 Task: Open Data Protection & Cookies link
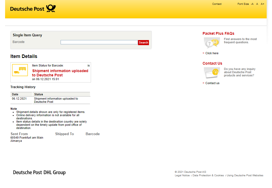point(208,175)
